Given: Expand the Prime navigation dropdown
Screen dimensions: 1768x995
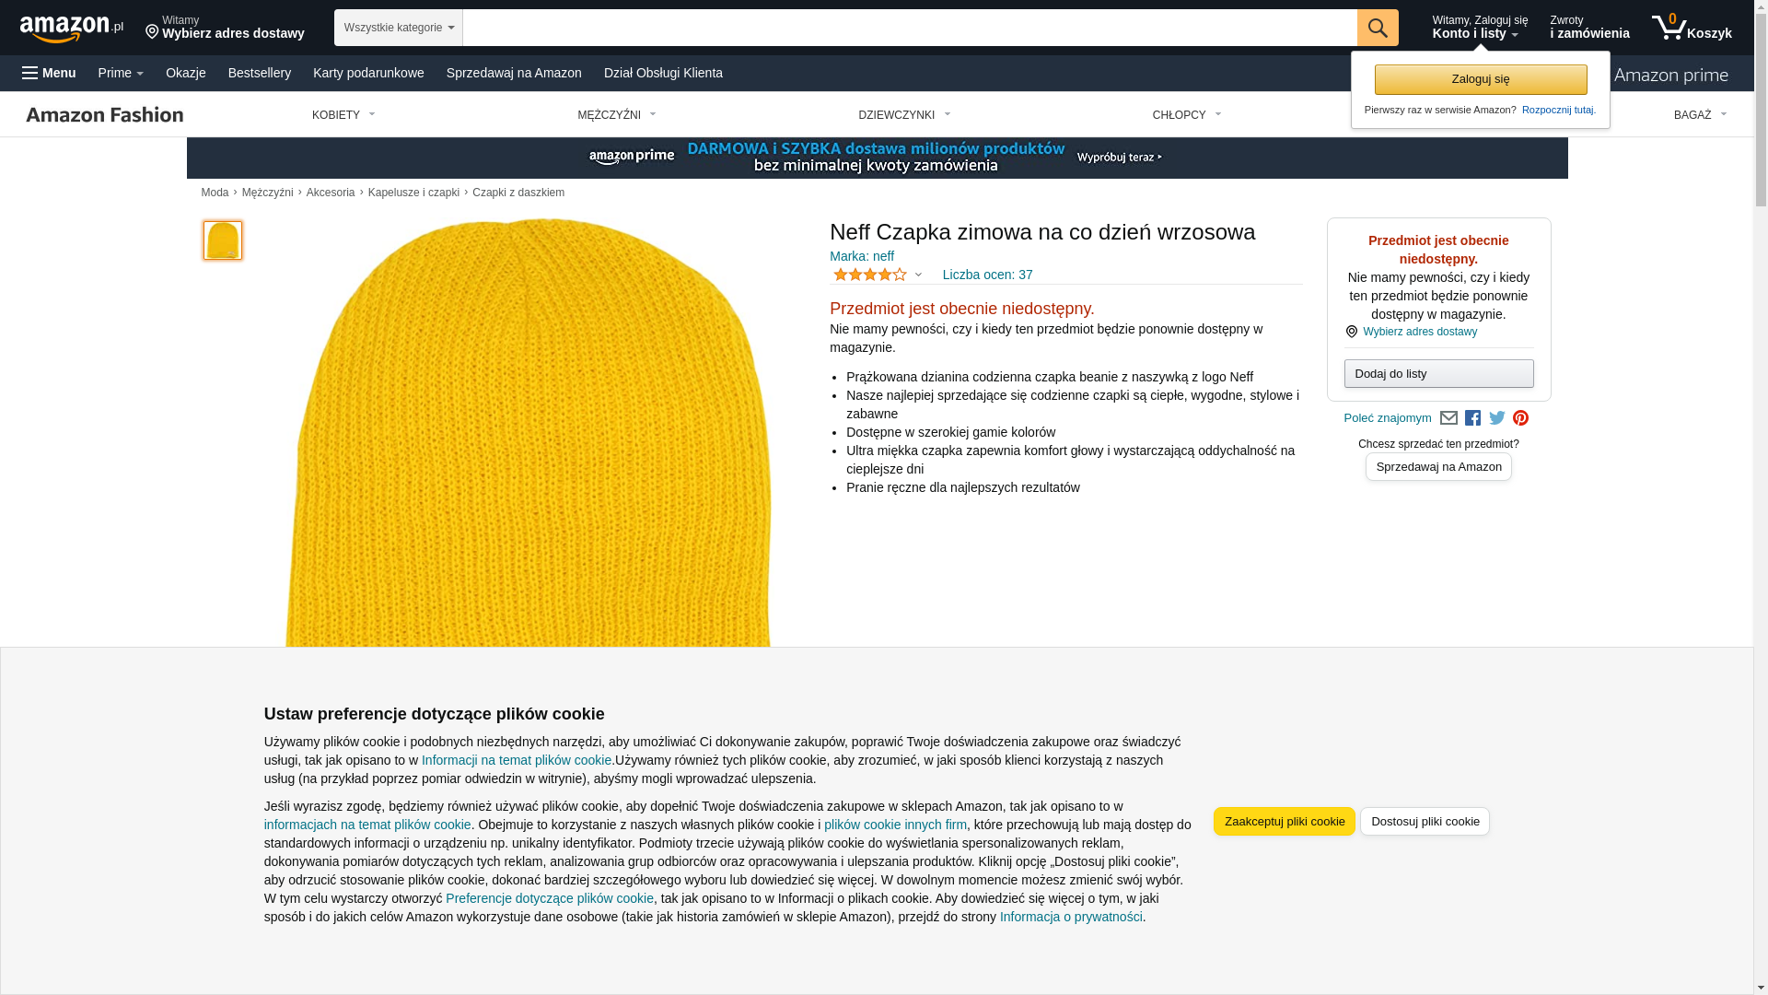Looking at the screenshot, I should point(121,73).
